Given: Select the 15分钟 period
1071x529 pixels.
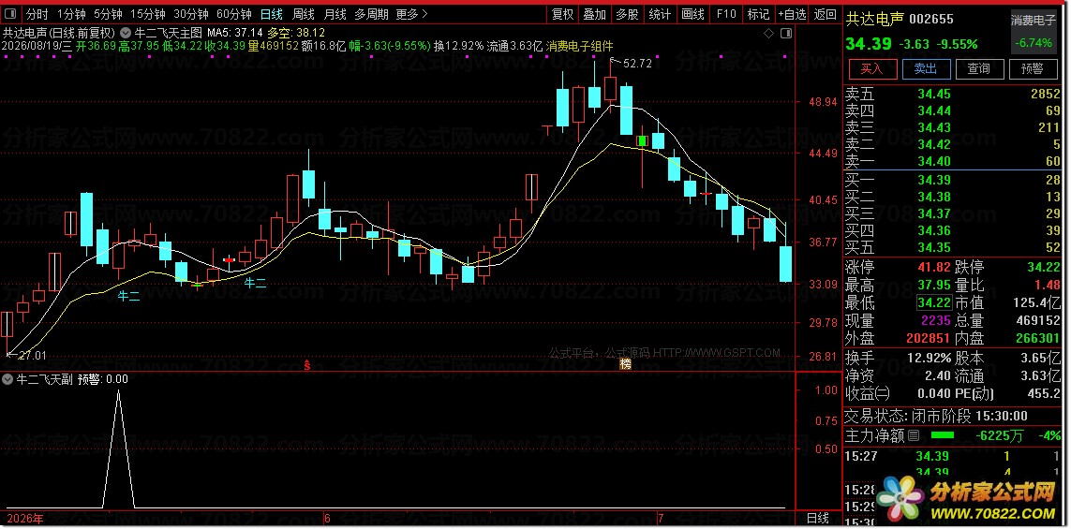Looking at the screenshot, I should coord(148,14).
